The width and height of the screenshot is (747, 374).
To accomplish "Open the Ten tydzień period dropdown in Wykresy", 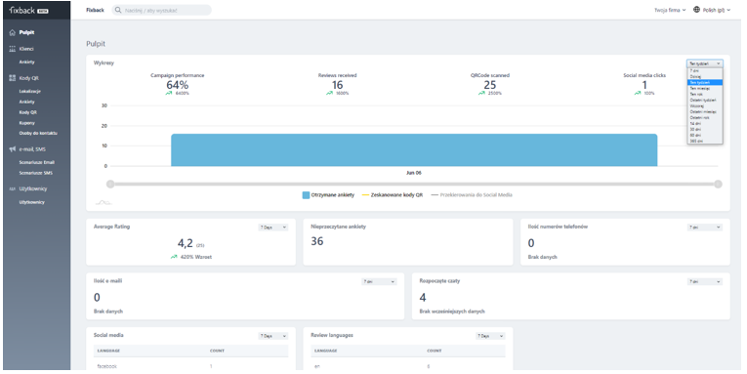I will [705, 63].
